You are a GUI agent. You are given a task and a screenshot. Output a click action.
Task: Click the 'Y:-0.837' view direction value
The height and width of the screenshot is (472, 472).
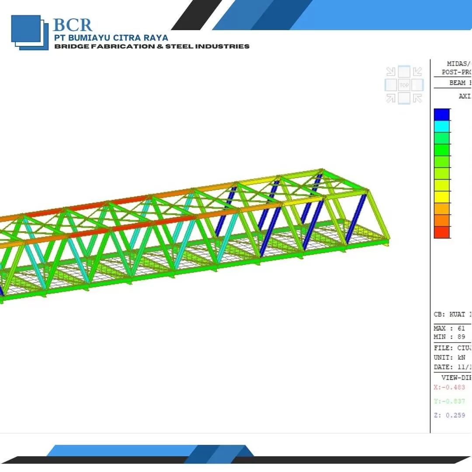[449, 401]
